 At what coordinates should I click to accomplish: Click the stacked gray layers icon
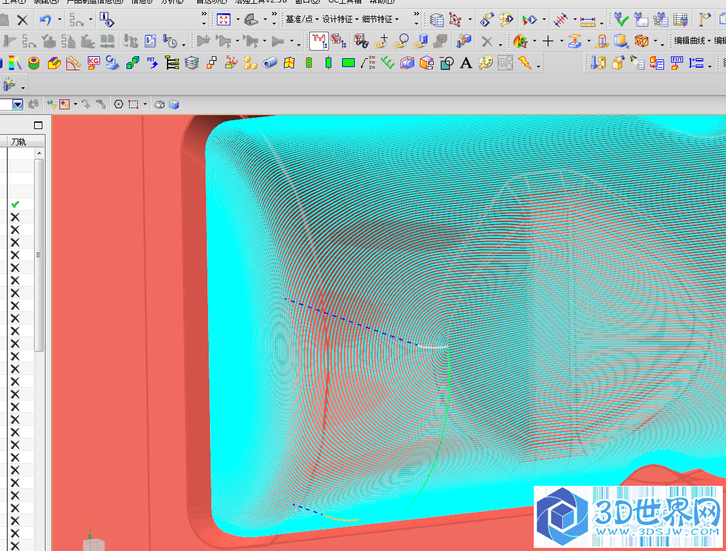(192, 63)
